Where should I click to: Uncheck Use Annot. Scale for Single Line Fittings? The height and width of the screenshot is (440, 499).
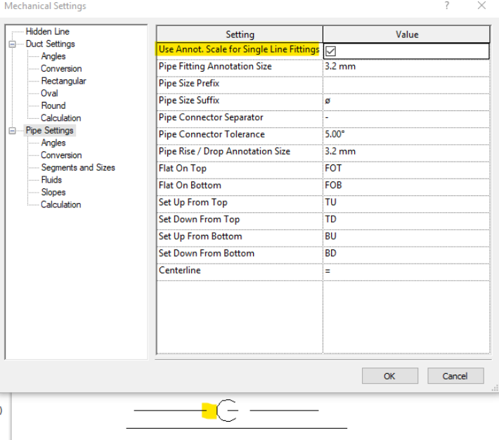tap(330, 51)
